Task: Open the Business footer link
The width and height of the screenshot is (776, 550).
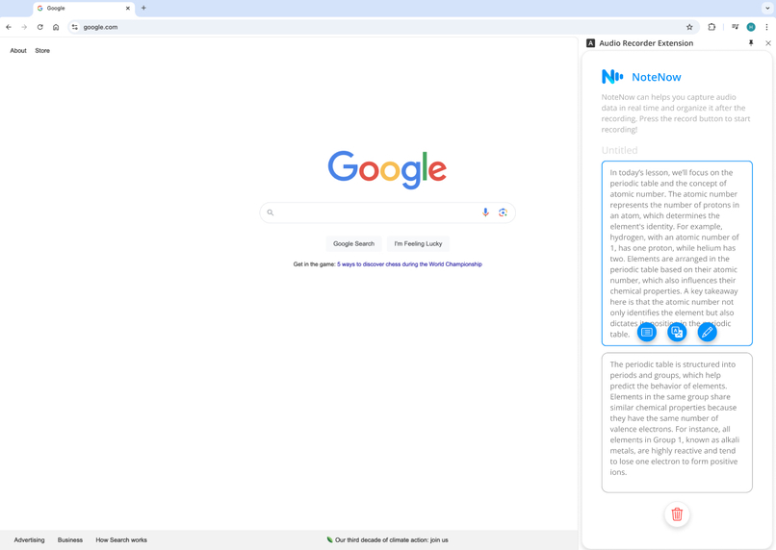Action: [x=70, y=540]
